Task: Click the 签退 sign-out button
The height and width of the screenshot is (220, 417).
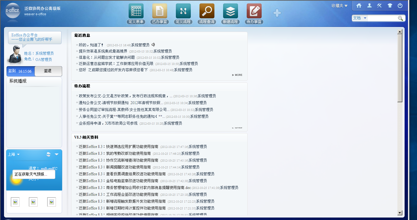Action: (48, 71)
